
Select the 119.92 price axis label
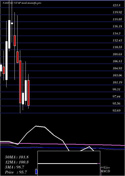117,12
